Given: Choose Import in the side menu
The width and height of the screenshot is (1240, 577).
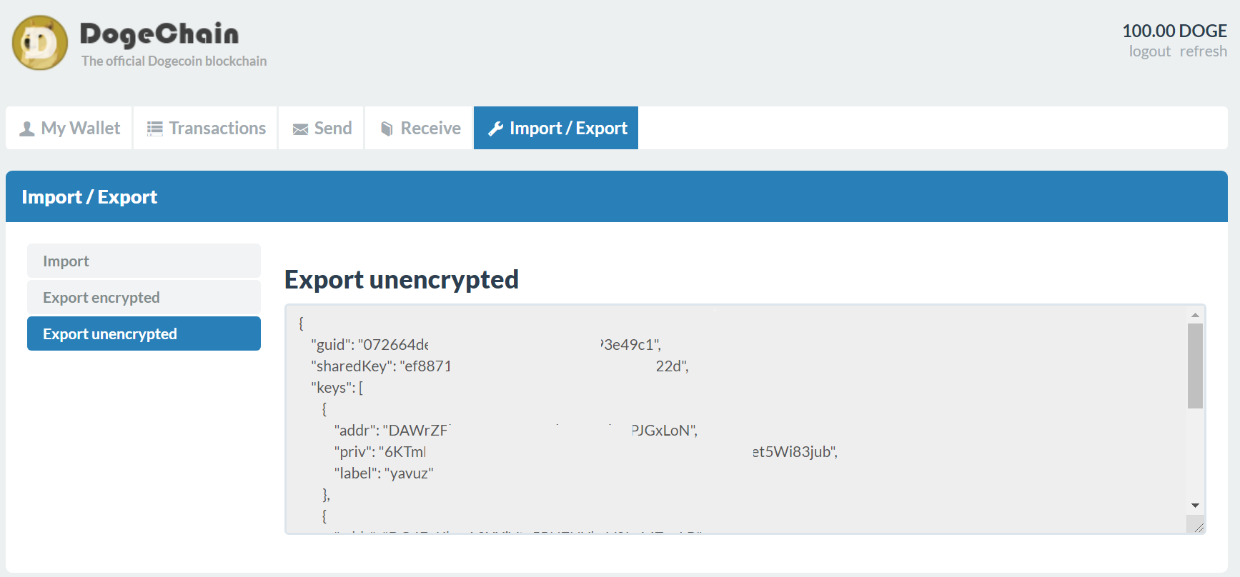Looking at the screenshot, I should click(x=144, y=261).
